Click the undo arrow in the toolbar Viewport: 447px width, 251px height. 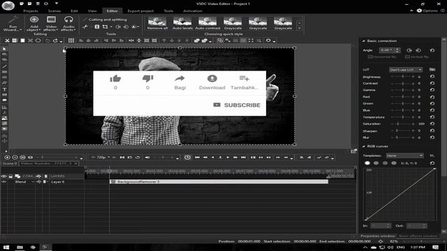pyautogui.click(x=47, y=40)
